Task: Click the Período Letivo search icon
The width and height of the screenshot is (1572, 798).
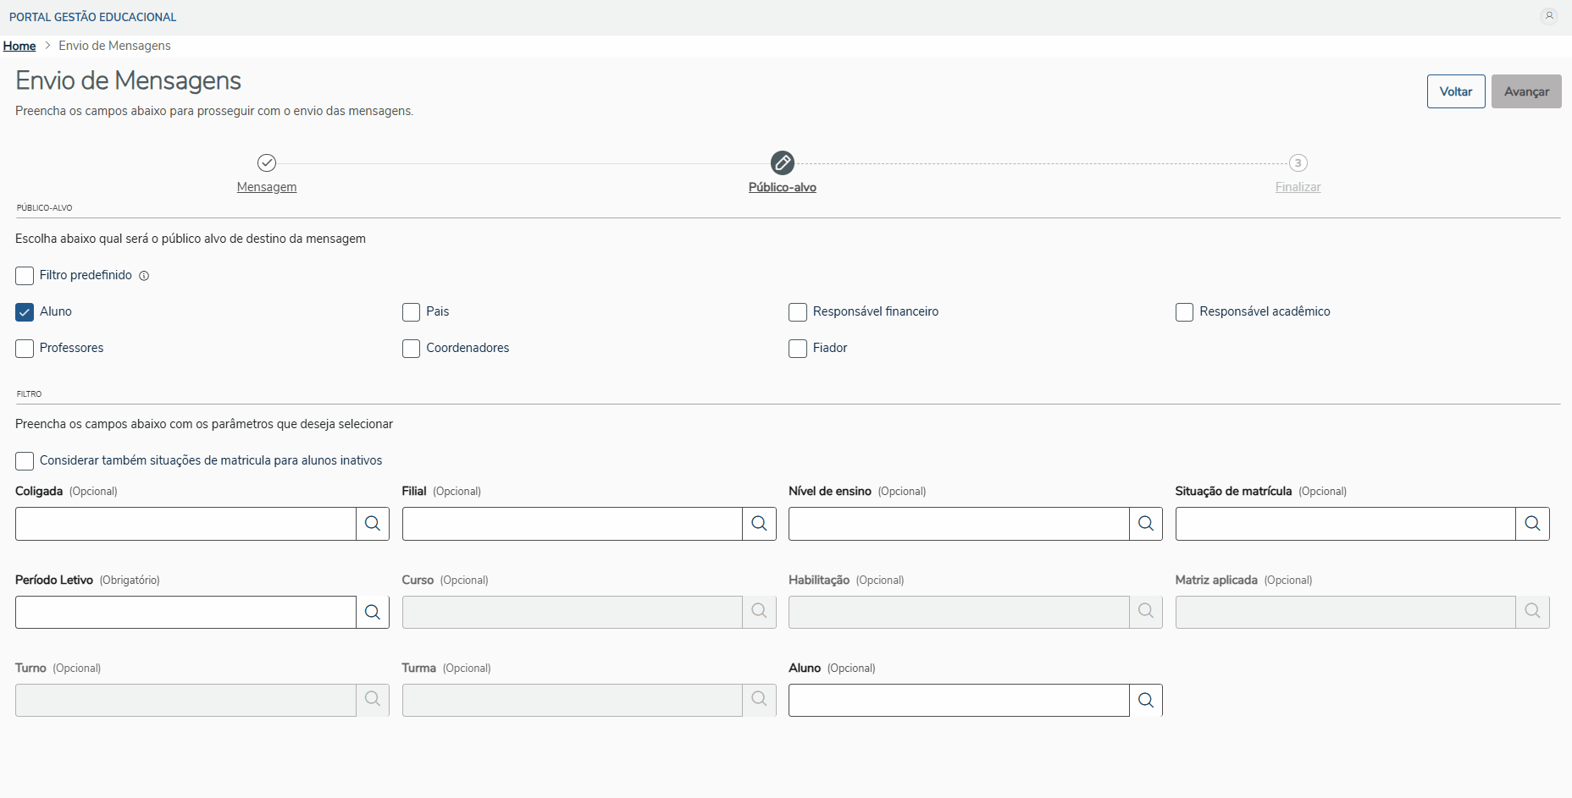Action: (x=373, y=612)
